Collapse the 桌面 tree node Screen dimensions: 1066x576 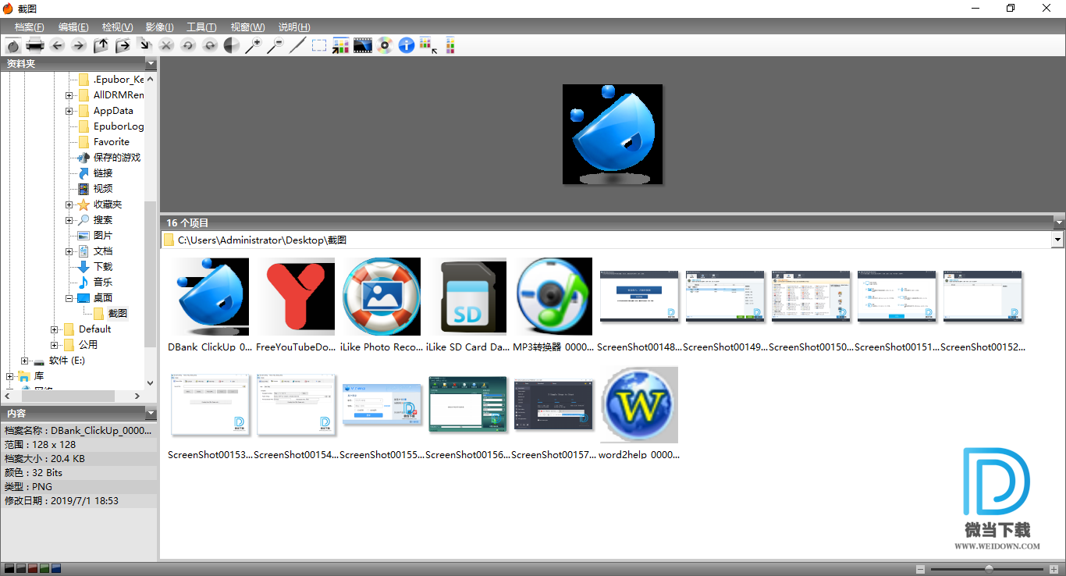click(x=69, y=298)
